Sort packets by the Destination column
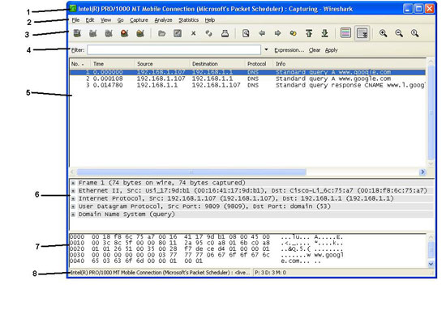The image size is (446, 310). pos(217,64)
